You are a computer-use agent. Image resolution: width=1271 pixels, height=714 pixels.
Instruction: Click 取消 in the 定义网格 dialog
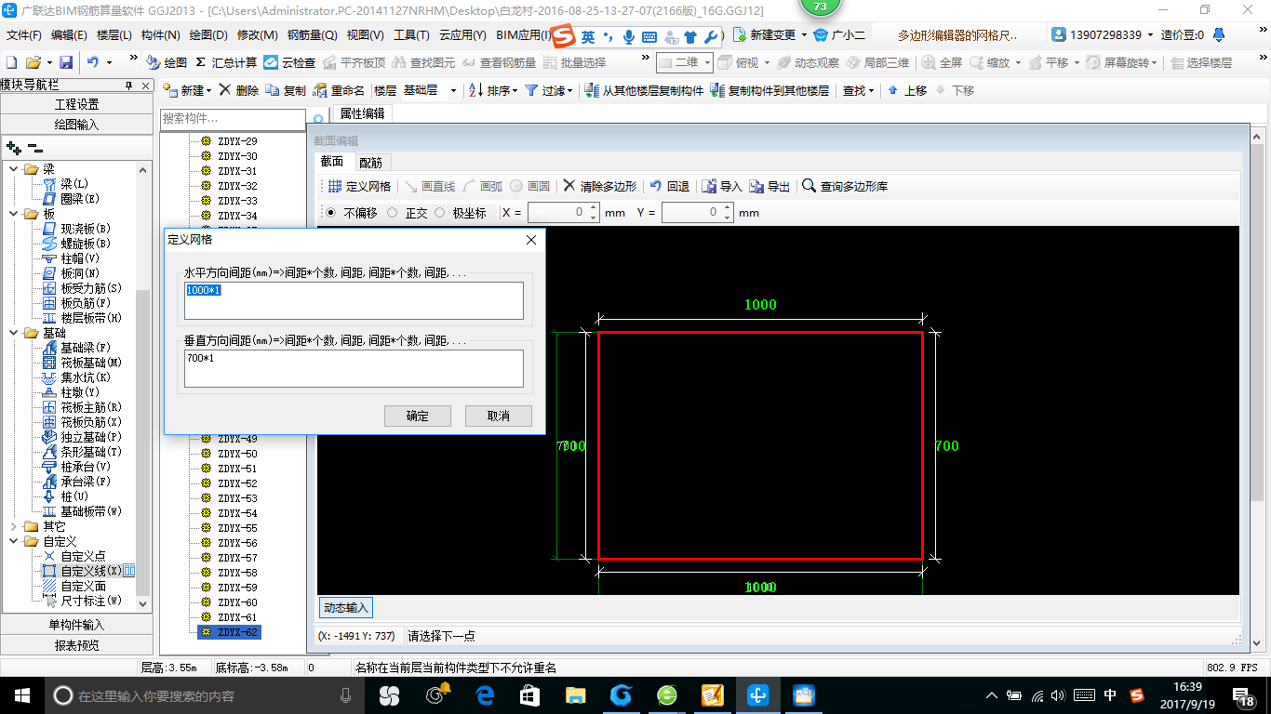point(499,416)
